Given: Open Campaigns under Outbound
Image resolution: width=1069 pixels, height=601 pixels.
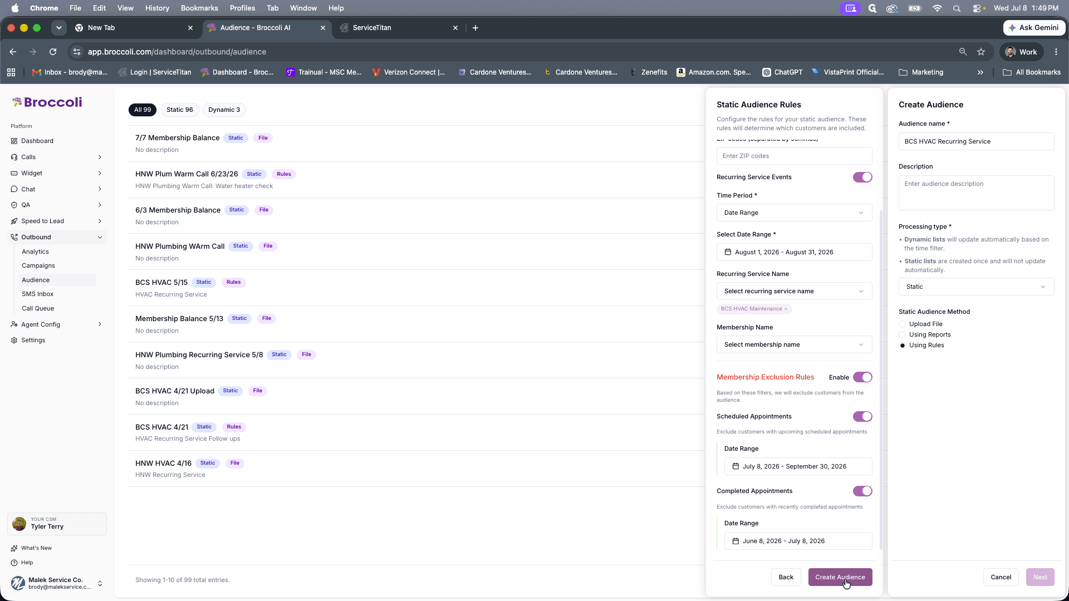Looking at the screenshot, I should (38, 265).
